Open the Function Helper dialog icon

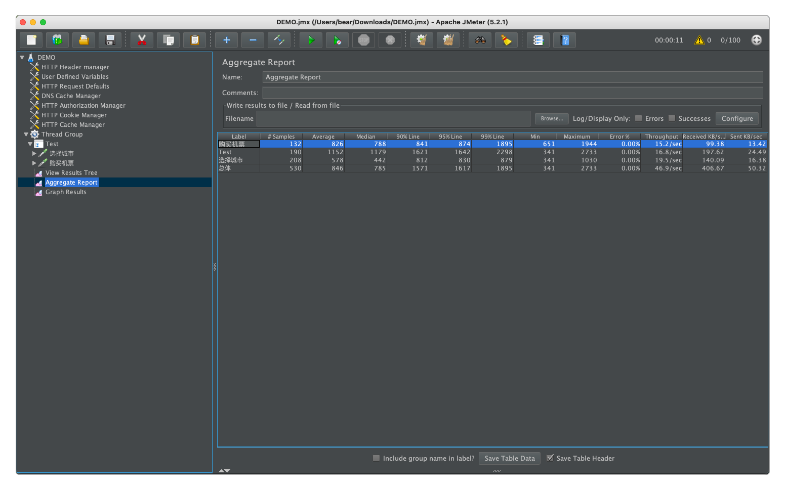pyautogui.click(x=539, y=40)
